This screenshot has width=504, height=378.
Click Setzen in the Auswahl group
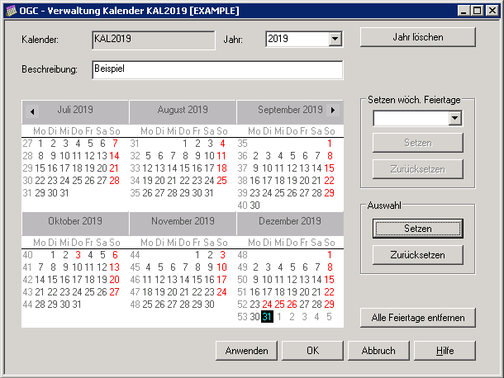[417, 229]
